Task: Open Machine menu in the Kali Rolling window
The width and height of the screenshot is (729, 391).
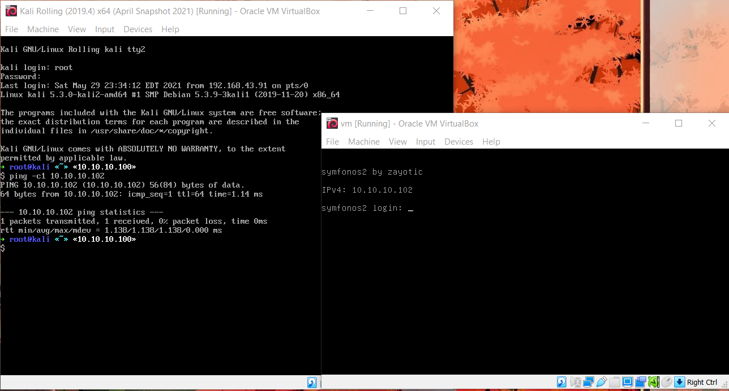Action: pyautogui.click(x=43, y=29)
